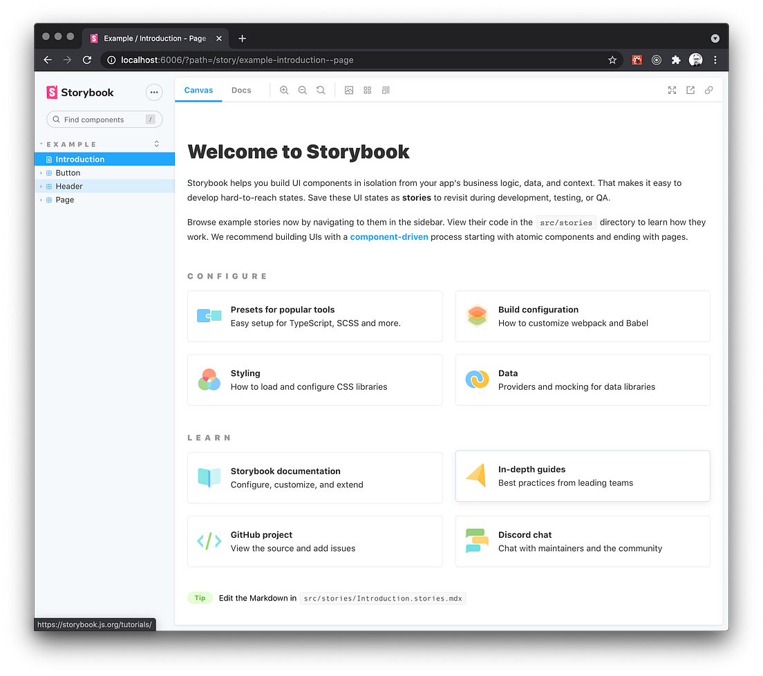Zoom in on the canvas
The width and height of the screenshot is (763, 676).
(x=284, y=91)
